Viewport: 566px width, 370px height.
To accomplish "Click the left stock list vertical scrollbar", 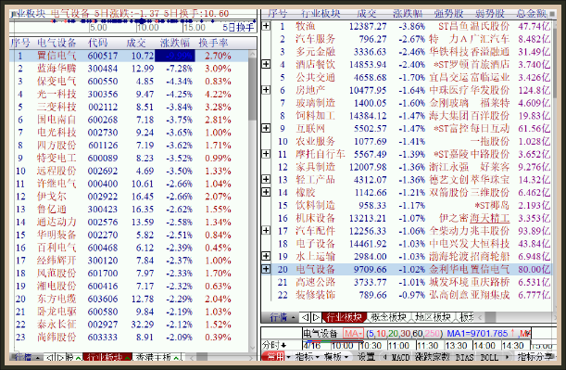I will 253,199.
